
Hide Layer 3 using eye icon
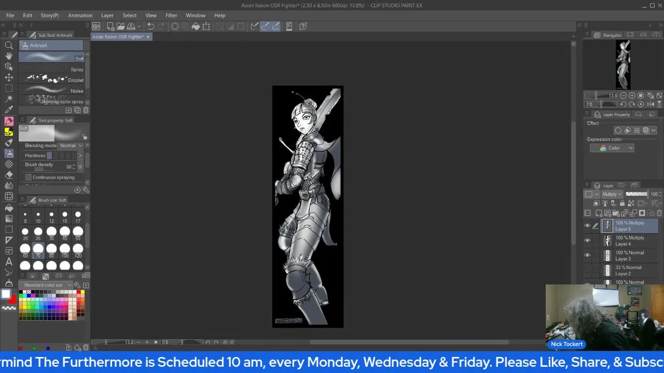(587, 255)
